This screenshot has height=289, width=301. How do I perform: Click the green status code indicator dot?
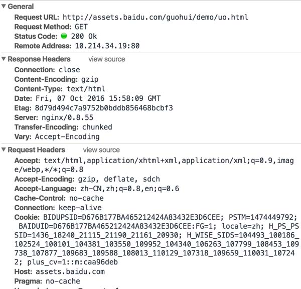64,36
